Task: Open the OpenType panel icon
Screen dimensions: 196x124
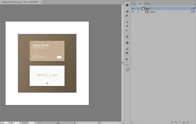Action: pyautogui.click(x=127, y=31)
